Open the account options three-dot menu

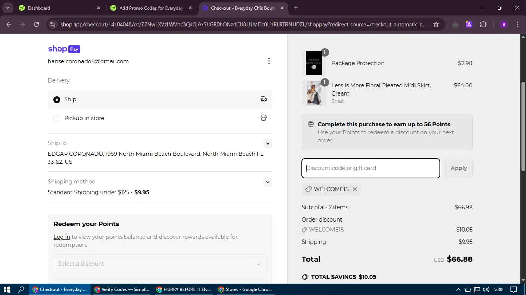(x=269, y=61)
